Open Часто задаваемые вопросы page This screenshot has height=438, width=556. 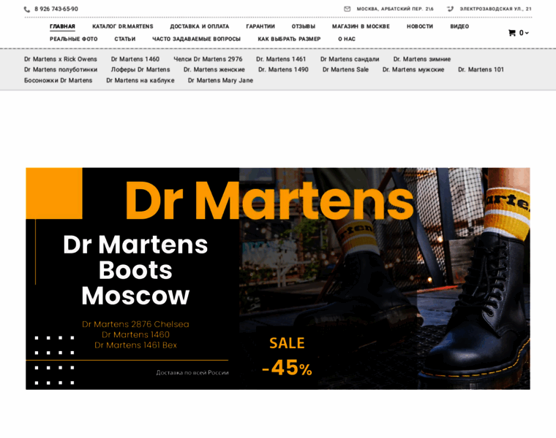(x=197, y=39)
